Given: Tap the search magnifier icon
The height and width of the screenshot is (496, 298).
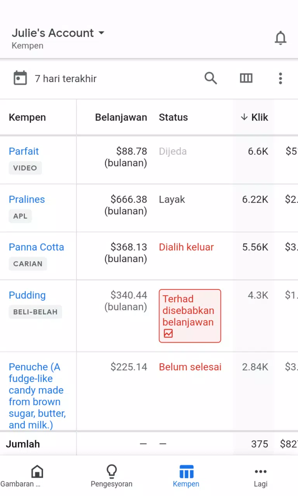Looking at the screenshot, I should click(x=211, y=78).
